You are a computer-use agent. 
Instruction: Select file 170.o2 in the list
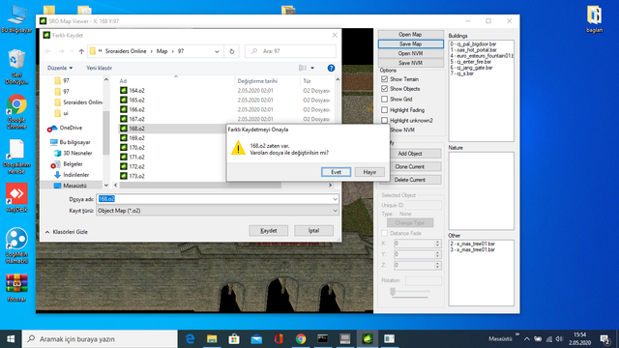point(136,147)
